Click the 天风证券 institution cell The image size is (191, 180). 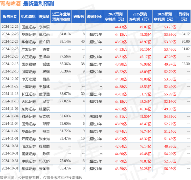point(29,101)
